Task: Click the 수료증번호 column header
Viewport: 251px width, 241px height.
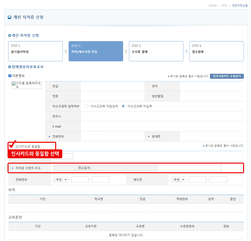Action: point(187,226)
